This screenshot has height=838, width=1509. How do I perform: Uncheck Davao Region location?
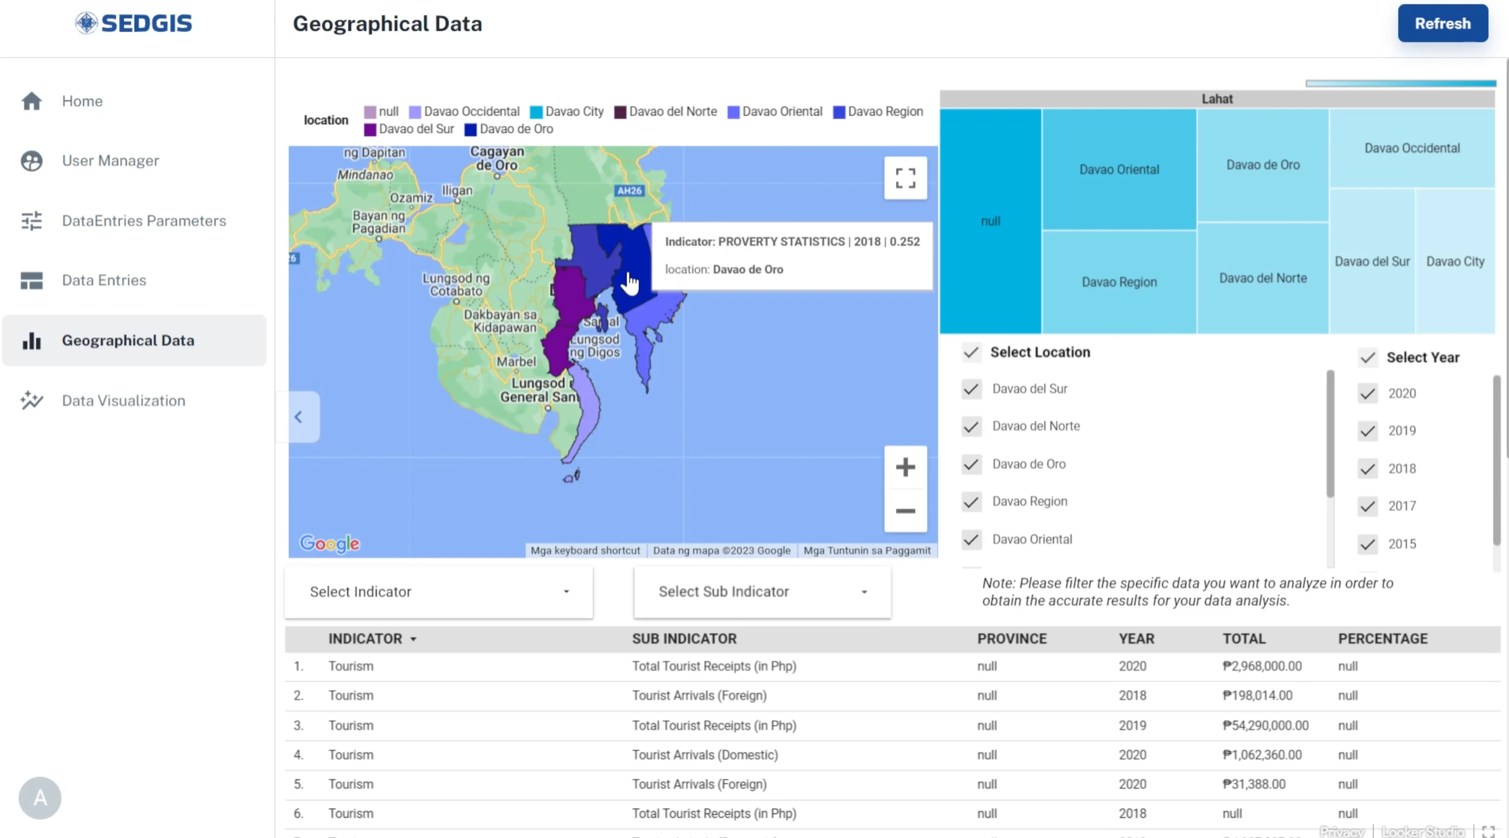coord(971,502)
